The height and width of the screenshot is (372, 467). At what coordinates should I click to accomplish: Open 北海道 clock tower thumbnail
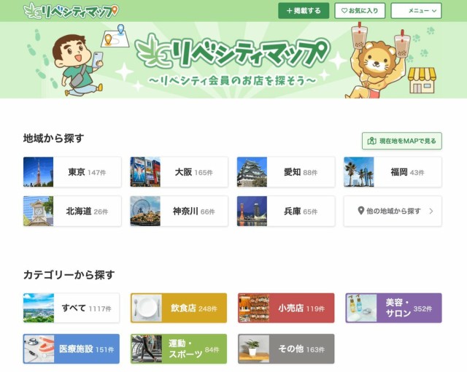[39, 211]
